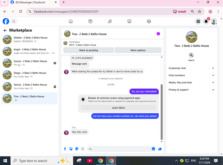This screenshot has height=165, width=223.
Task: Click the Mark as pending button
Action: (x=89, y=50)
